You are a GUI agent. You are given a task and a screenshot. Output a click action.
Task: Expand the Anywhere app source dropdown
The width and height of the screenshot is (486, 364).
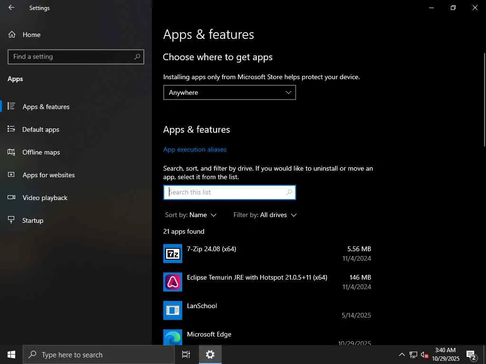point(229,92)
